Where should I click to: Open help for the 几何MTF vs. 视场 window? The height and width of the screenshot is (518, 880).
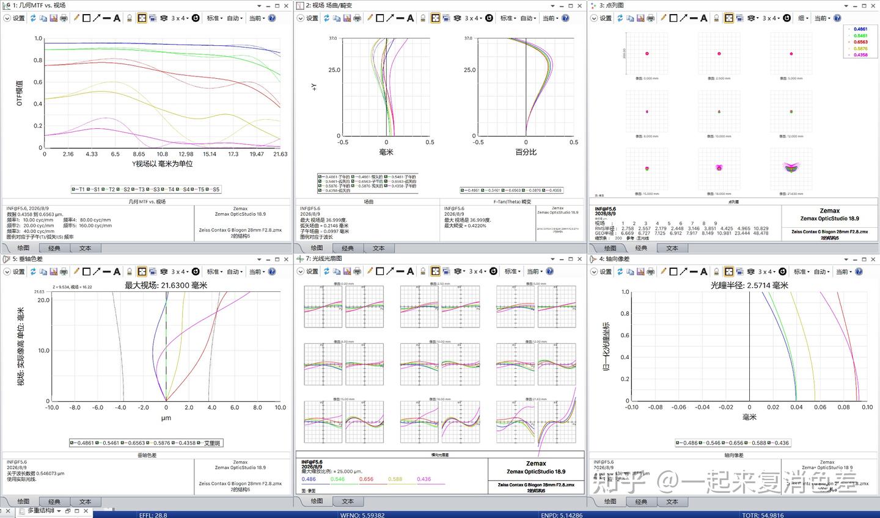click(272, 18)
